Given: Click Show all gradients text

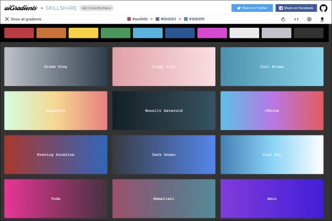Looking at the screenshot, I should pyautogui.click(x=26, y=19).
